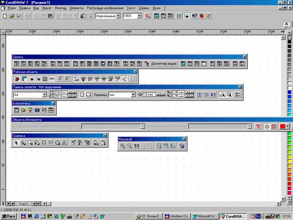Click the Диспетчер видов button in Свитки
The width and height of the screenshot is (293, 220).
pyautogui.click(x=164, y=64)
